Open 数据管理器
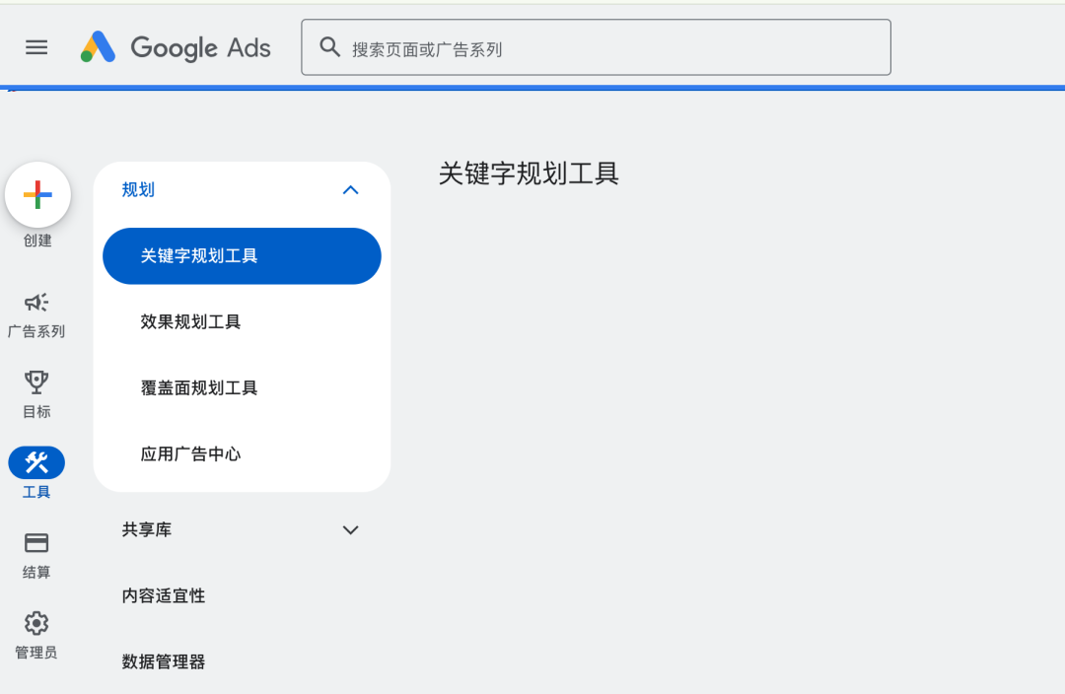 pos(164,661)
